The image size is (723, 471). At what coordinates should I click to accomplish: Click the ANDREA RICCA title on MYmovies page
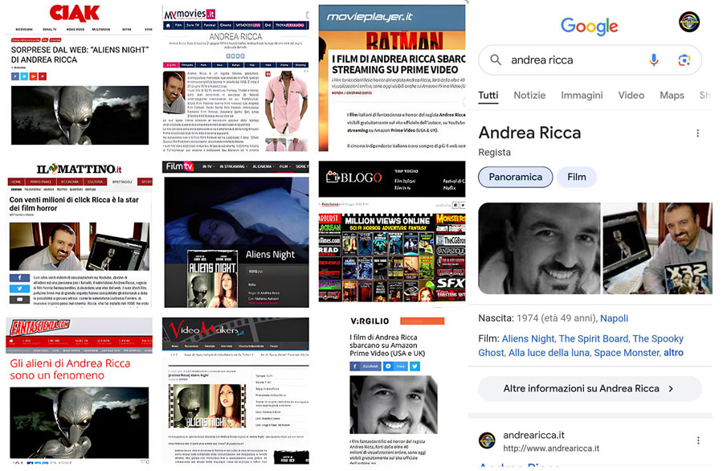[x=235, y=36]
